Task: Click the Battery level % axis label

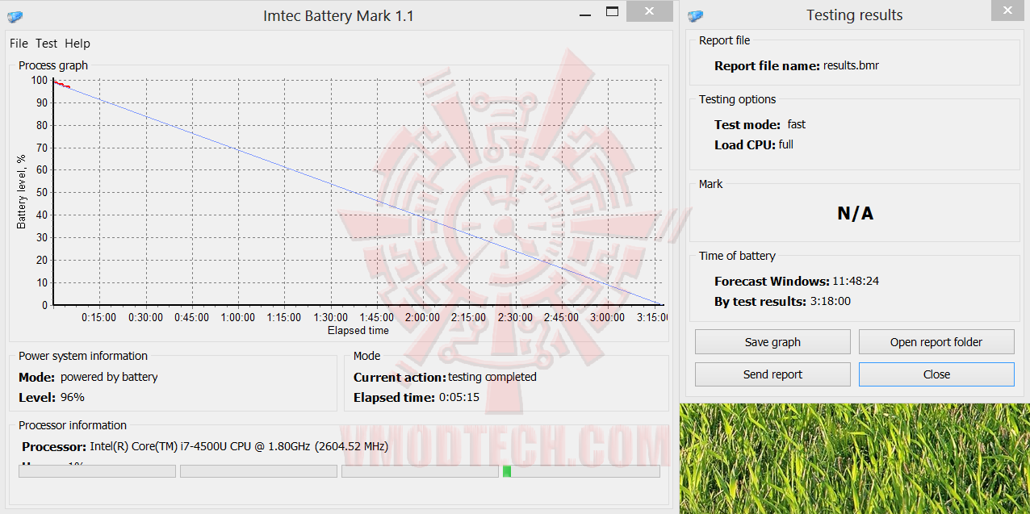Action: tap(23, 190)
